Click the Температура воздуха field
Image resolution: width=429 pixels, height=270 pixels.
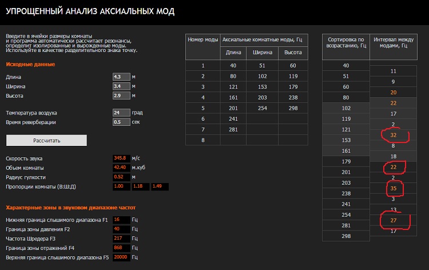(x=121, y=113)
